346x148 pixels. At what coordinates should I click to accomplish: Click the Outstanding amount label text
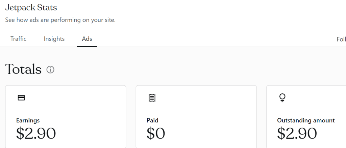[306, 120]
